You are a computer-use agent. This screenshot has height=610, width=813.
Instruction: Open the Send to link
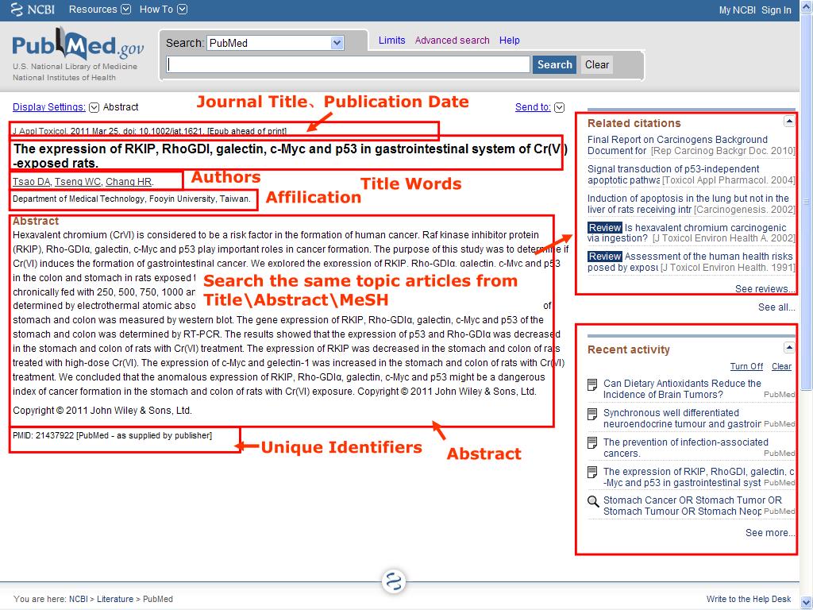(533, 107)
